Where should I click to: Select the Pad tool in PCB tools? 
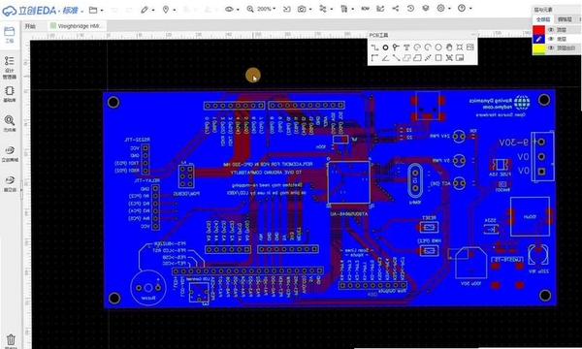tap(385, 48)
